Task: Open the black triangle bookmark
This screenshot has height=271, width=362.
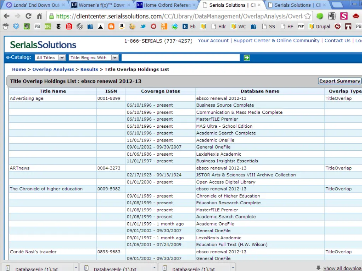Action: [101, 27]
